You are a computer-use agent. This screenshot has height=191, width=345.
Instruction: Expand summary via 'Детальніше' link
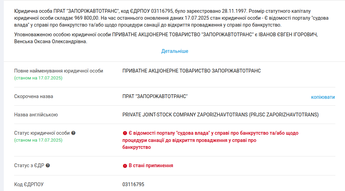click(175, 51)
